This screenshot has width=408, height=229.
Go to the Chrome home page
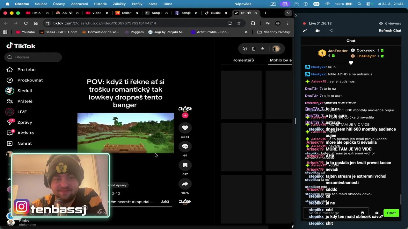pyautogui.click(x=36, y=23)
